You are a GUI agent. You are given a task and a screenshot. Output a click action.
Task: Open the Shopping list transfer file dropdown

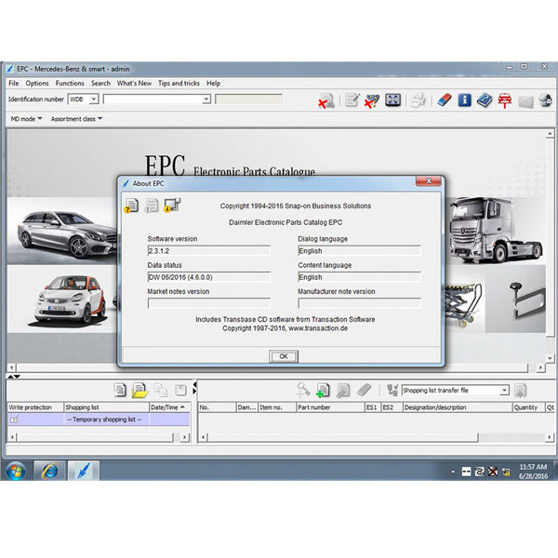[x=504, y=391]
